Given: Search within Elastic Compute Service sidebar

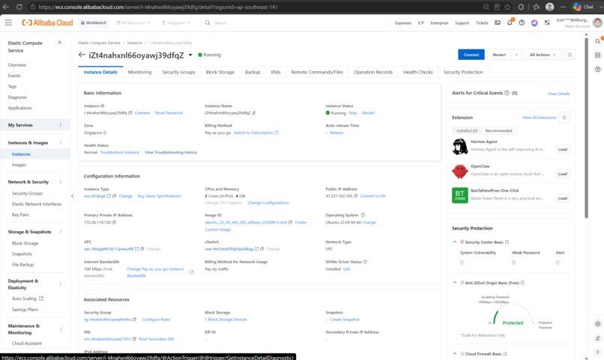Looking at the screenshot, I should tap(60, 43).
